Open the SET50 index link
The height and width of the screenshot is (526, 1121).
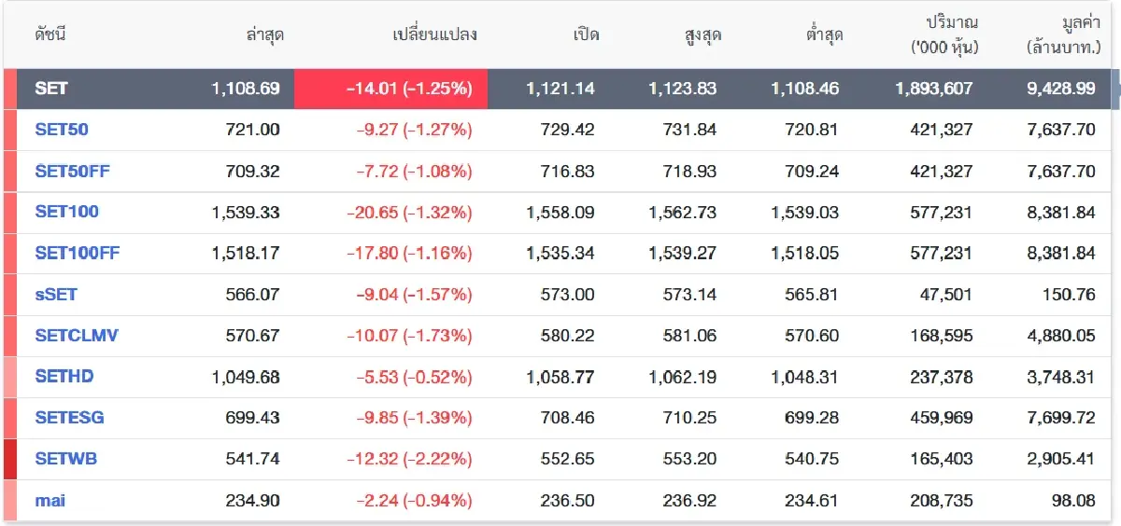pos(62,130)
